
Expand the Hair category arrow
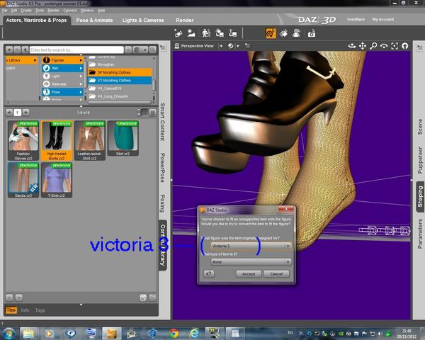click(81, 68)
